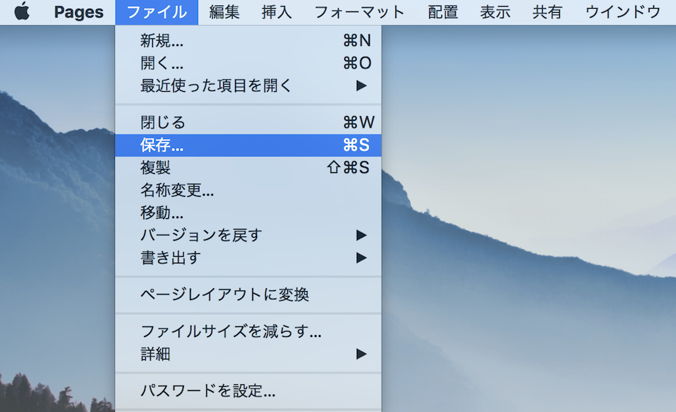Close the ファイル menu in menu bar

(x=157, y=12)
